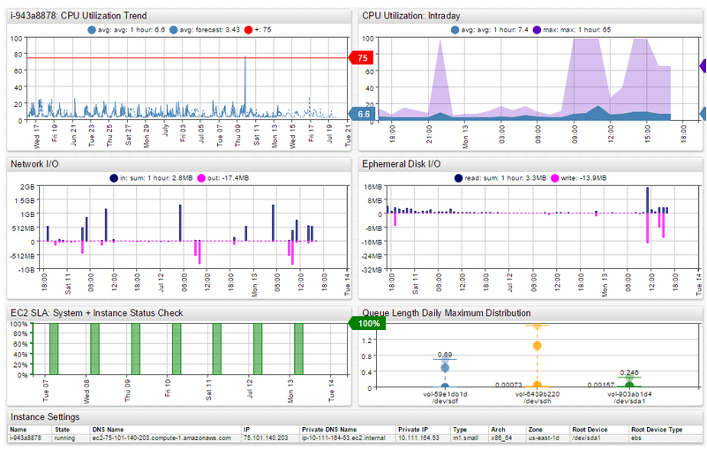707x449 pixels.
Task: Toggle the red threshold 75 legend marker
Action: (250, 29)
